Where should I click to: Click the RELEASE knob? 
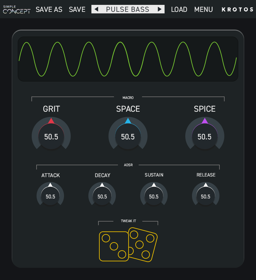pyautogui.click(x=206, y=195)
